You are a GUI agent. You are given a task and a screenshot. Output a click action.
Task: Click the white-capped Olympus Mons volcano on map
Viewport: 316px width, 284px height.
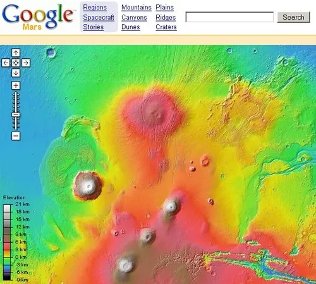click(88, 186)
